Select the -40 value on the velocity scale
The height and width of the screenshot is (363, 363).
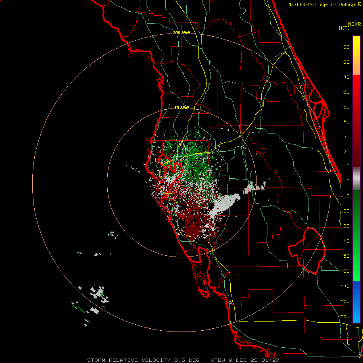(345, 241)
